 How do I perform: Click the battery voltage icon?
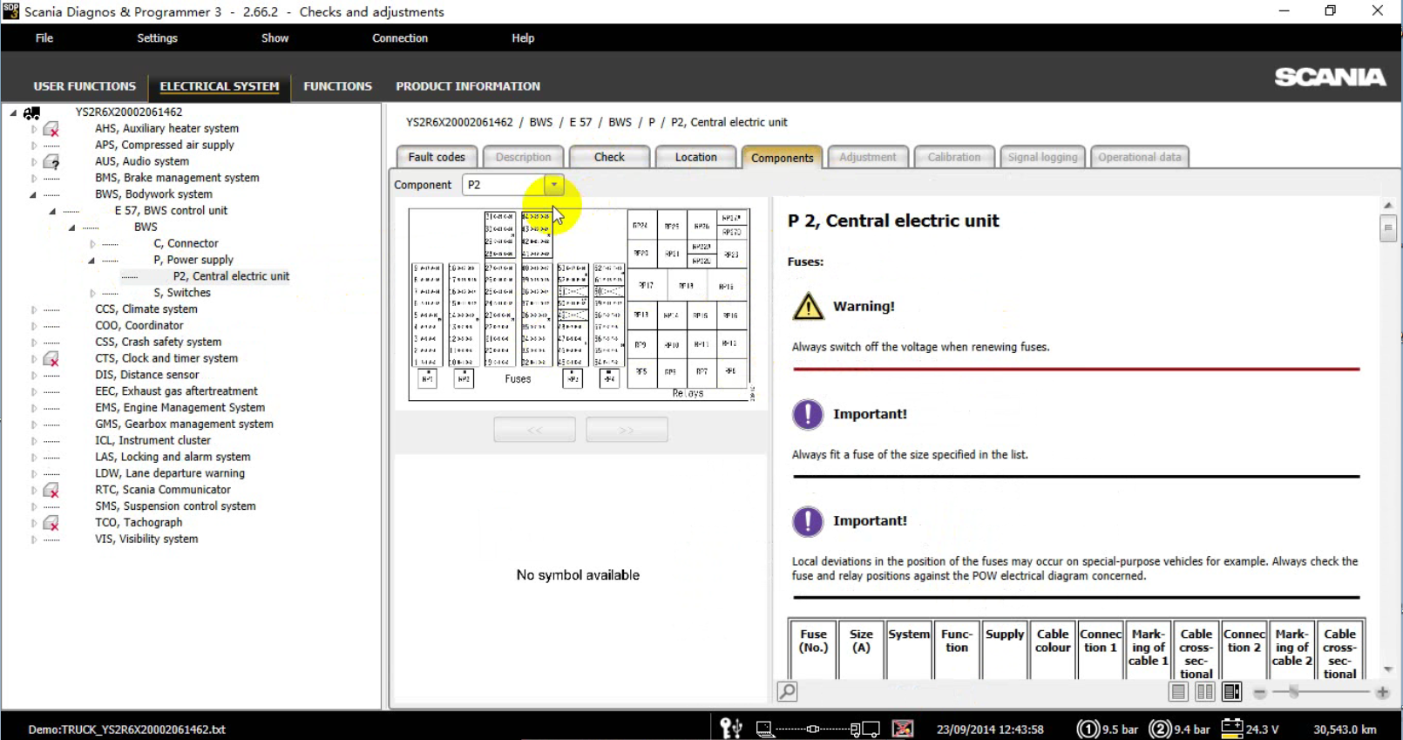[x=1232, y=728]
